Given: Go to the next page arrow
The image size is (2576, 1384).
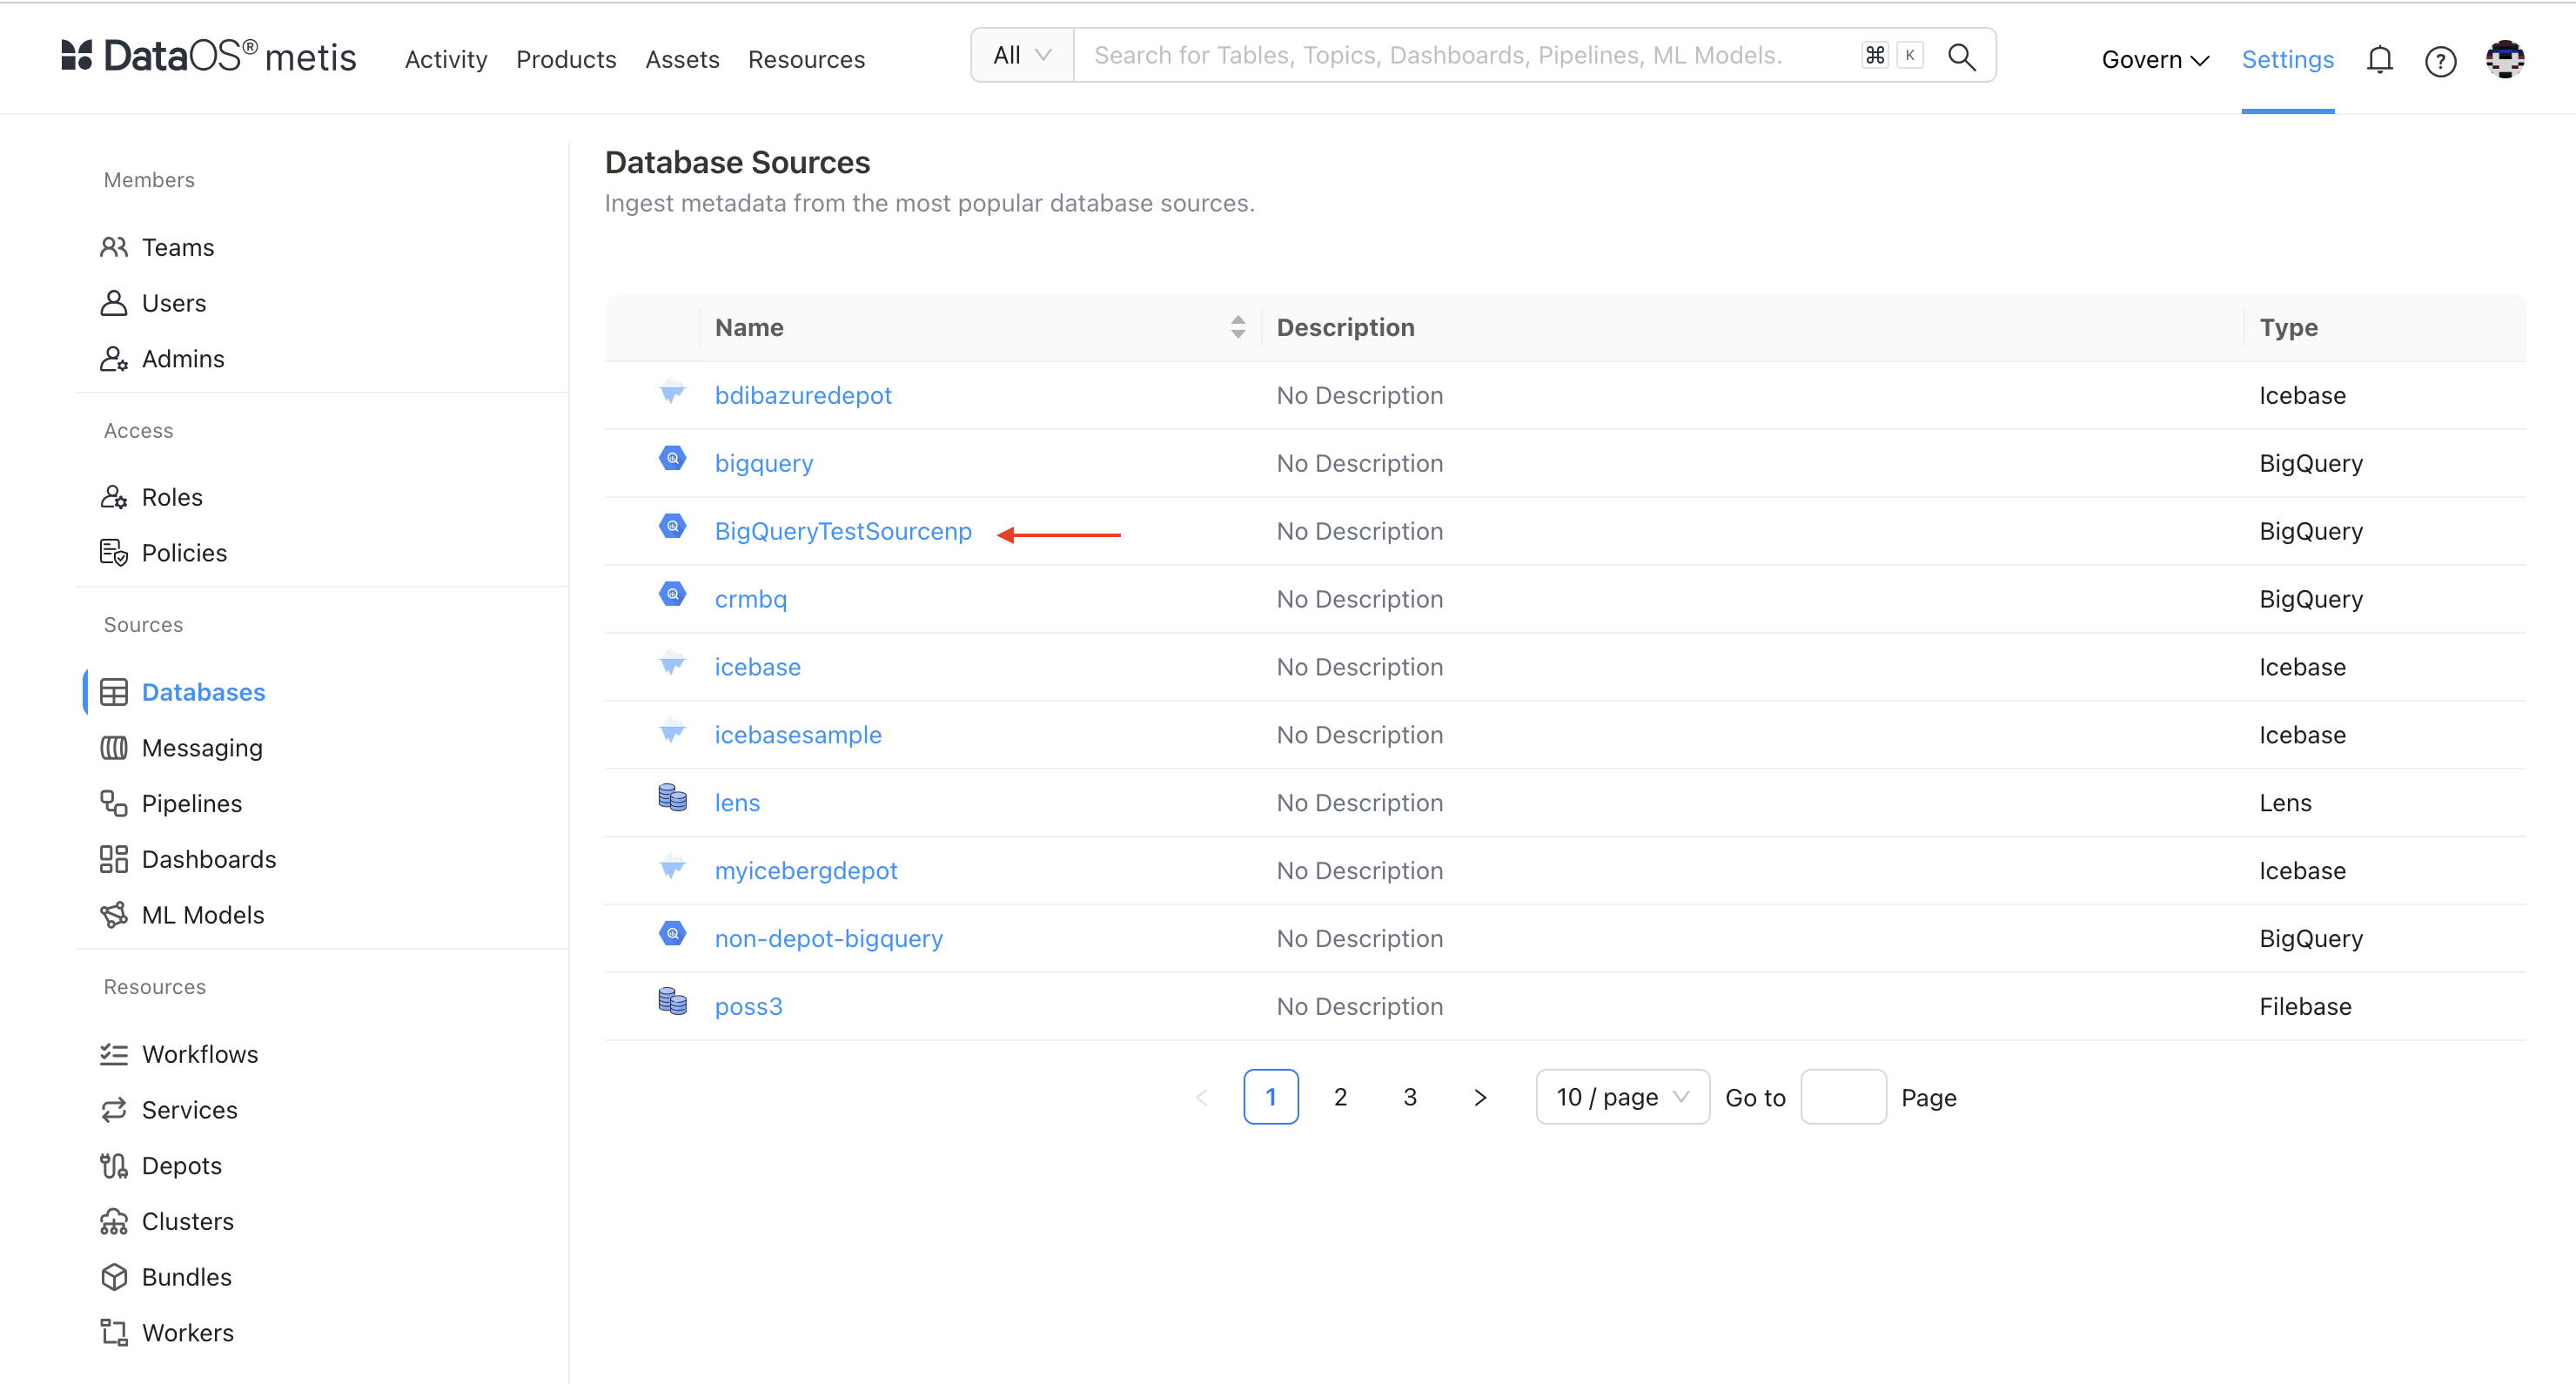Looking at the screenshot, I should pyautogui.click(x=1480, y=1097).
